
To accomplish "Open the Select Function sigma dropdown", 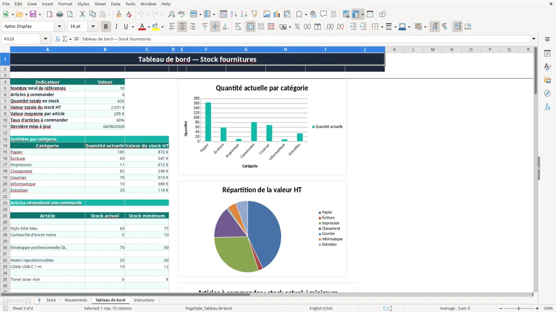I will (70, 39).
